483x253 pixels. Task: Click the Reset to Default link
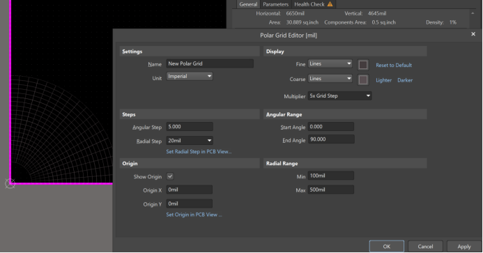[394, 65]
